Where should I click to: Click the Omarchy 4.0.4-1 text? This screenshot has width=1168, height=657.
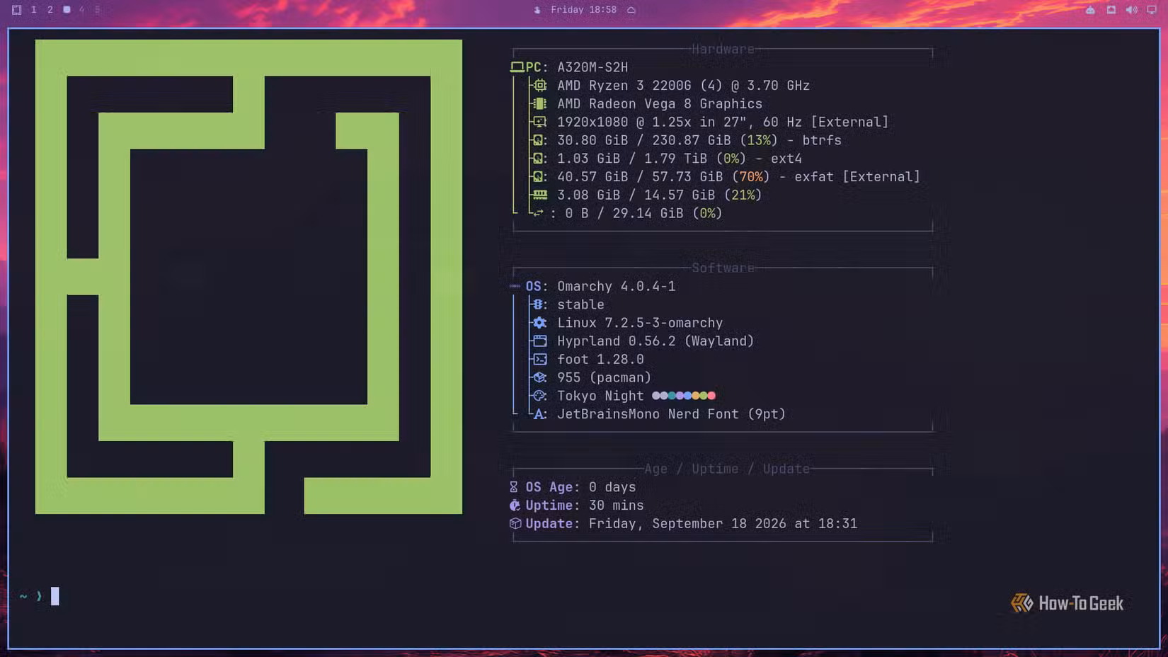(617, 286)
